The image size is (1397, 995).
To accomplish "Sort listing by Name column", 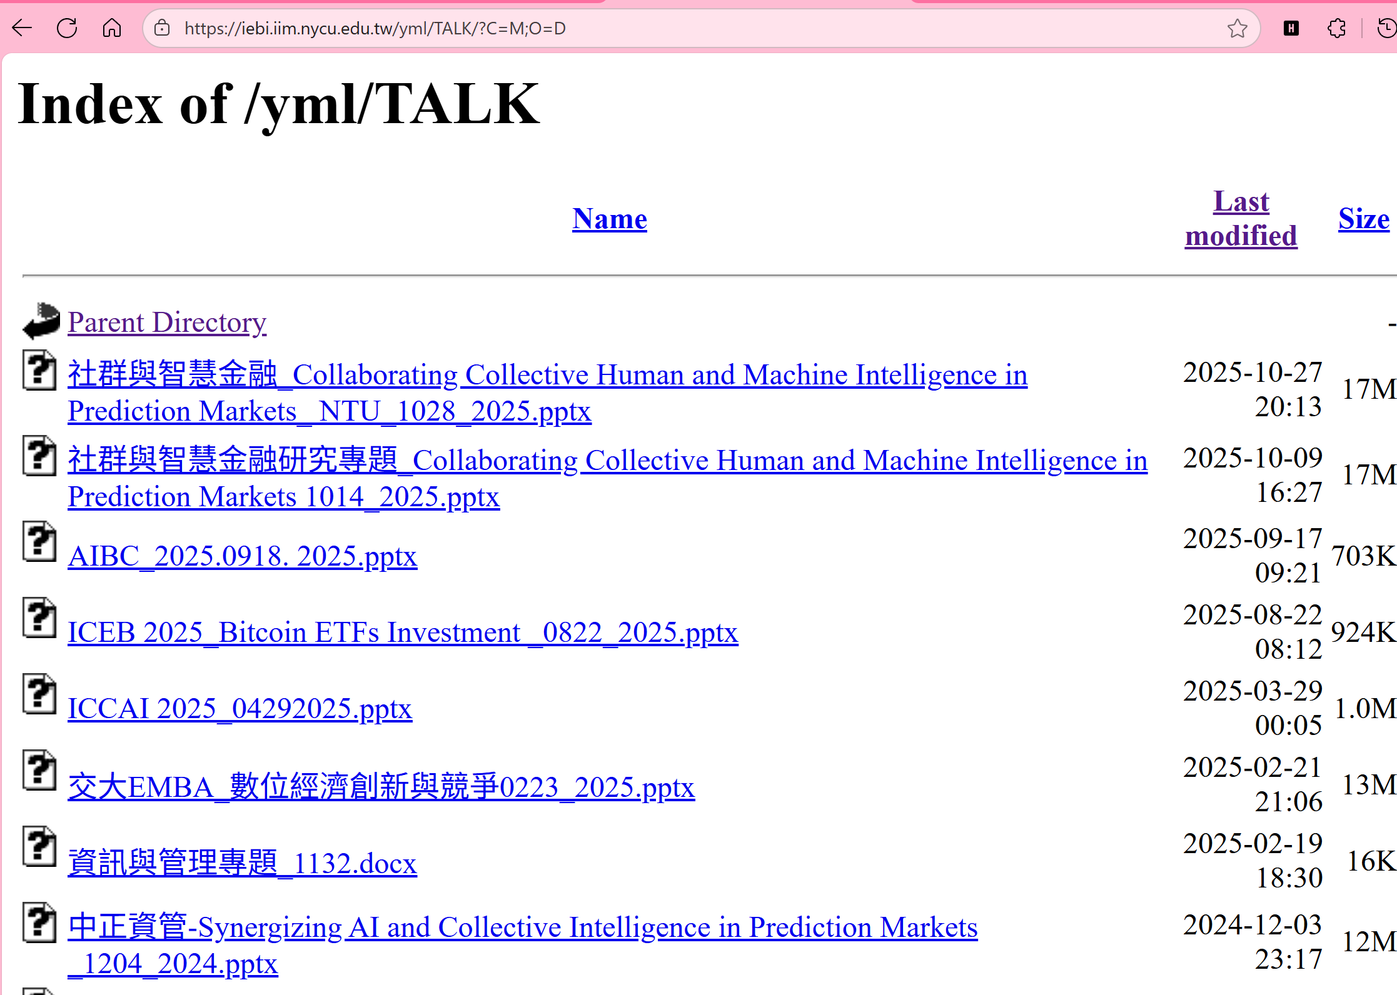I will [610, 219].
